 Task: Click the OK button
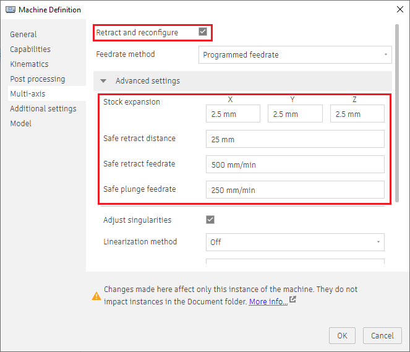(x=342, y=335)
